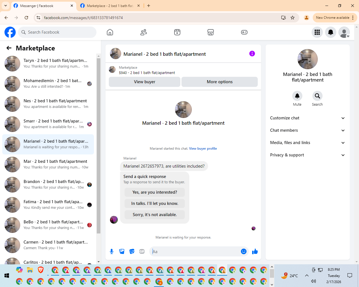The height and width of the screenshot is (287, 359).
Task: Open Brandon's conversation
Action: click(x=48, y=185)
